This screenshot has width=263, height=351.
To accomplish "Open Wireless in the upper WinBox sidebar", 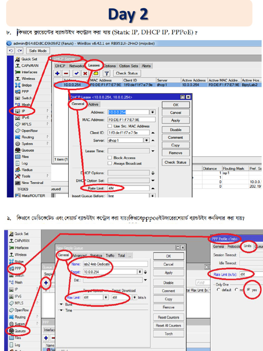I will 28,78.
